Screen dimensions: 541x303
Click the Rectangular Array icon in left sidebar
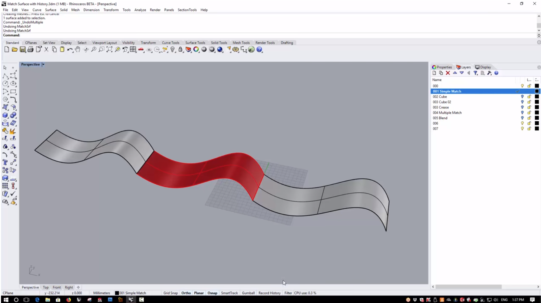[5, 186]
